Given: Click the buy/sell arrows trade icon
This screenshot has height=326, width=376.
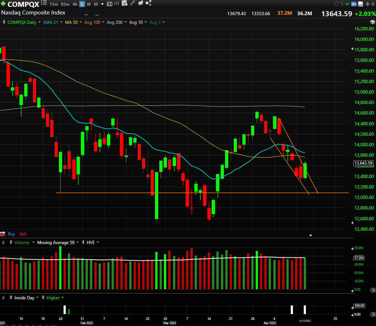Looking at the screenshot, I should 3,234.
